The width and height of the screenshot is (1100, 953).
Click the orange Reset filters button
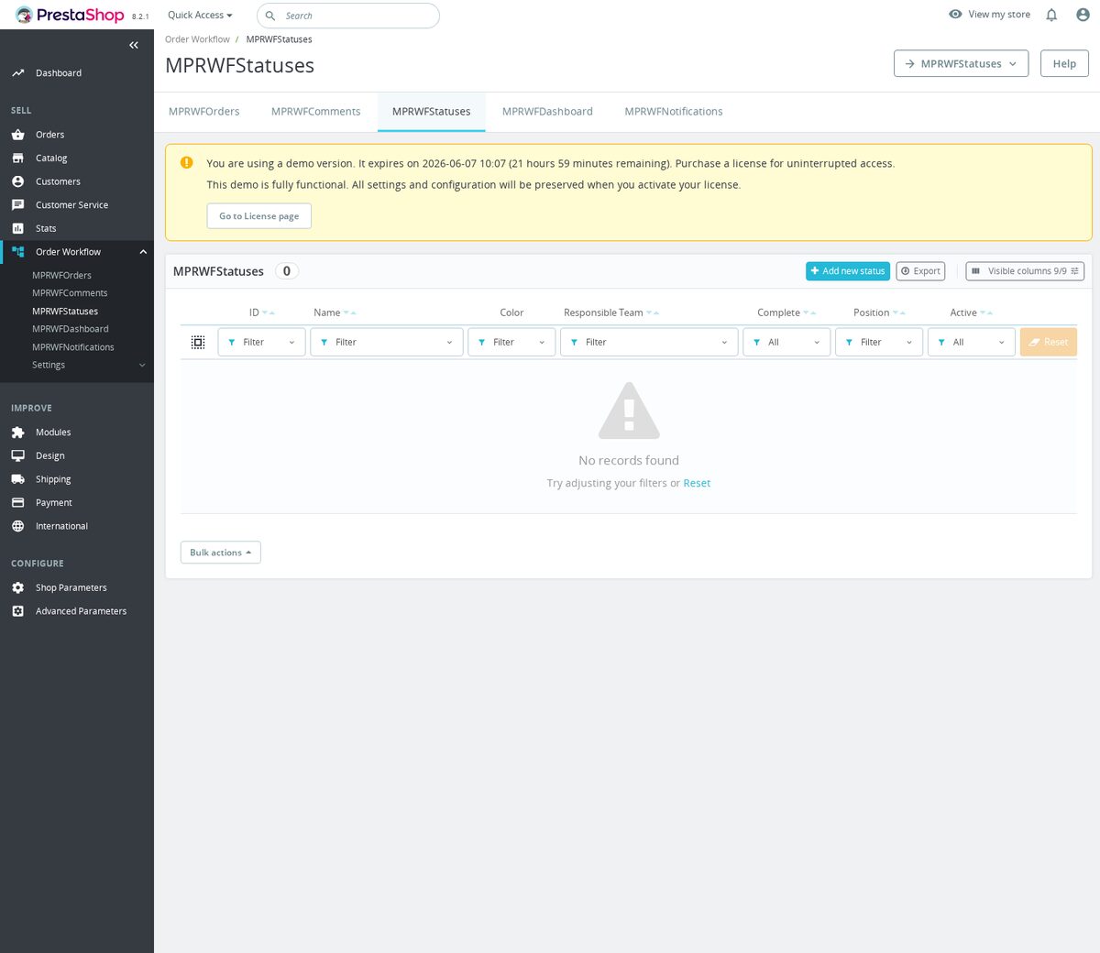(x=1049, y=342)
